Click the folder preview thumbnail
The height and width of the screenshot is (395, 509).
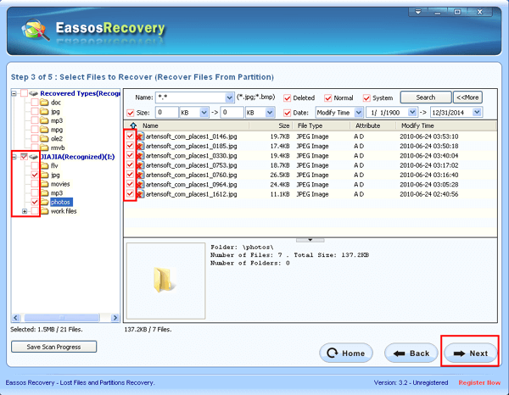tap(165, 281)
